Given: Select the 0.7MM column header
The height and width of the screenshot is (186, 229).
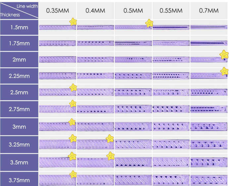Looking at the screenshot, I should (x=209, y=11).
